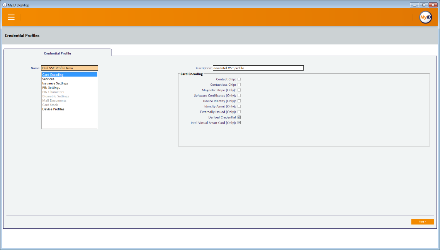Select Services in the settings list
Image resolution: width=440 pixels, height=250 pixels.
pos(70,79)
